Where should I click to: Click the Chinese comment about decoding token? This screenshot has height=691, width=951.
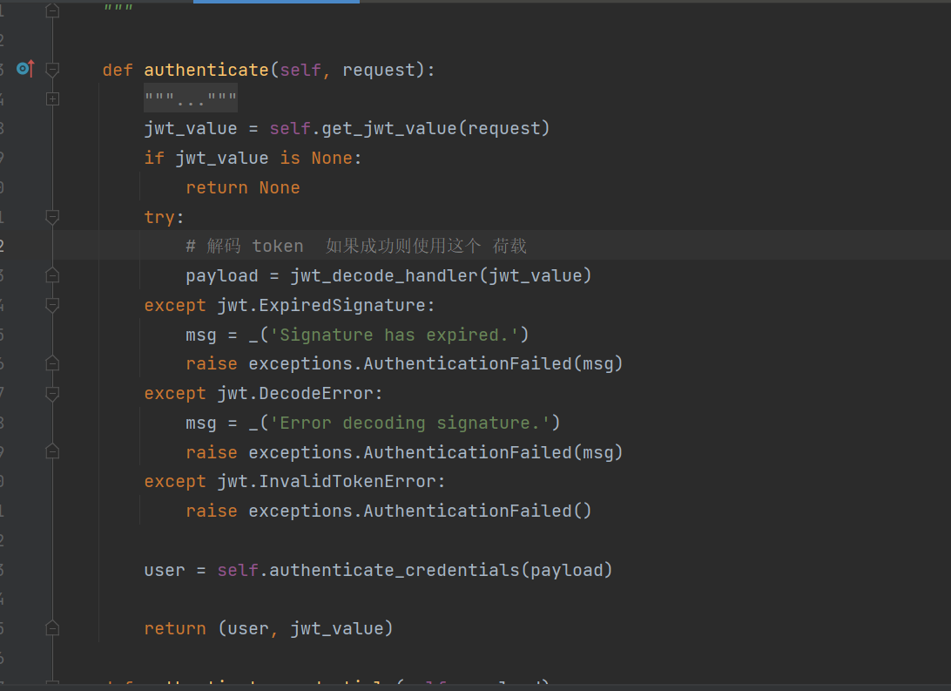[x=356, y=246]
